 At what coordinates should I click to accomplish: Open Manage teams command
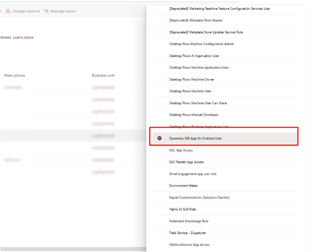60,11
